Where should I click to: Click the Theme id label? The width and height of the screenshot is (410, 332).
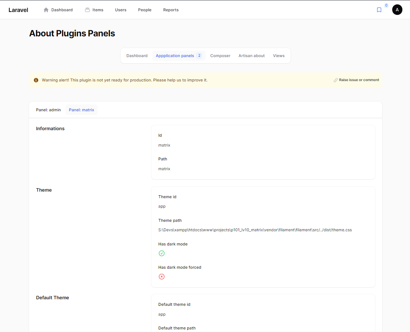[x=167, y=197]
